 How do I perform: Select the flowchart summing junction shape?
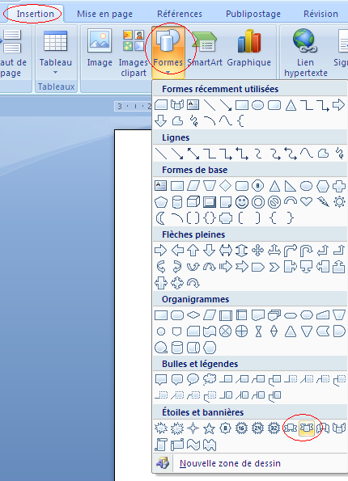pyautogui.click(x=226, y=331)
